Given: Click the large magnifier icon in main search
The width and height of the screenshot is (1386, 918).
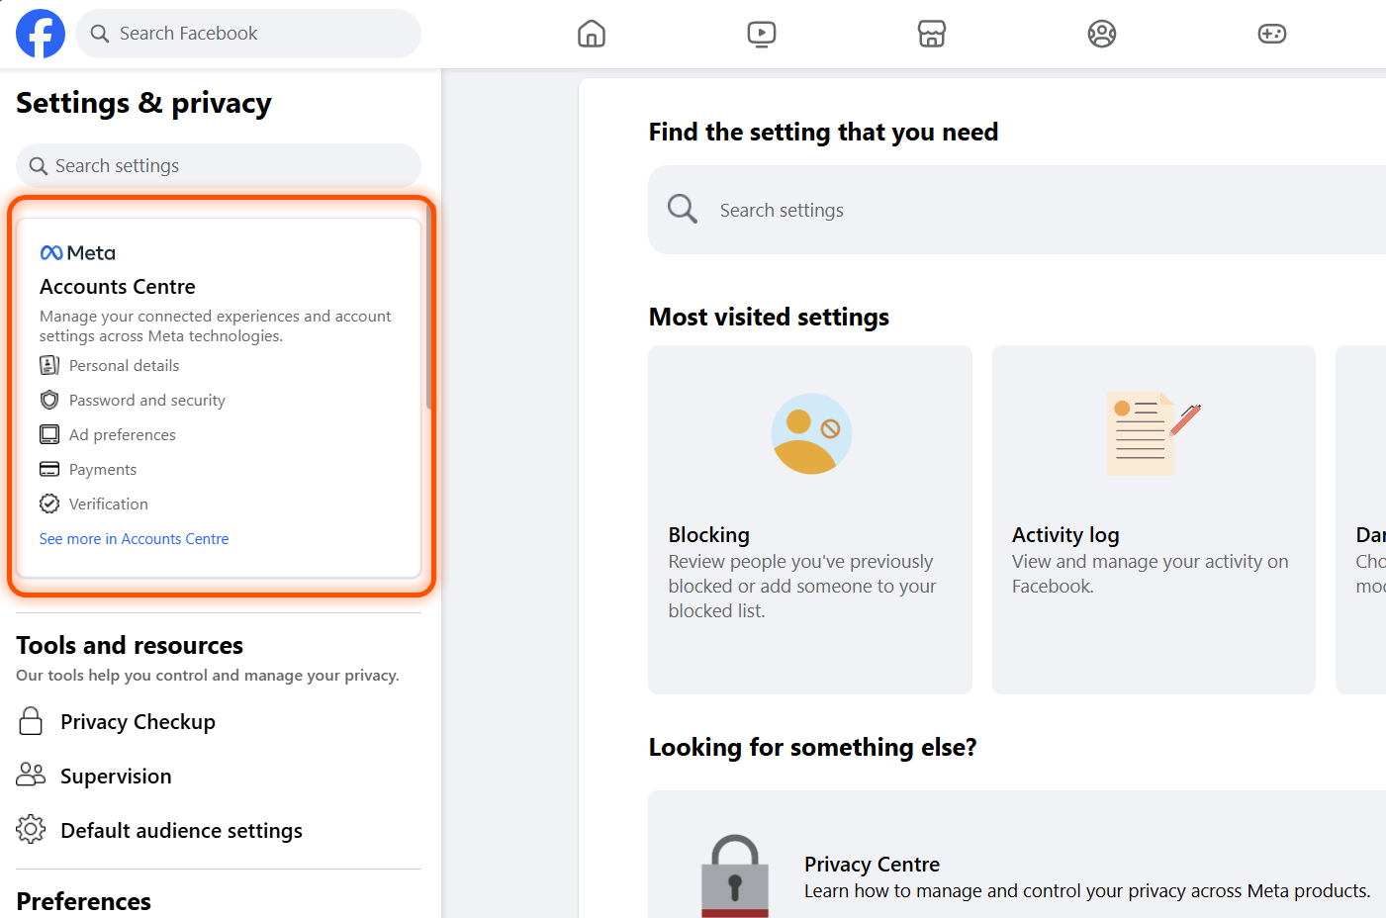Looking at the screenshot, I should click(683, 209).
